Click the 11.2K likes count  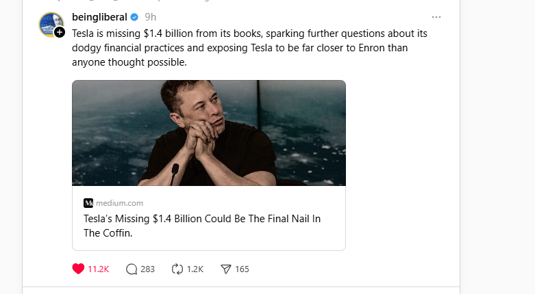click(x=99, y=269)
